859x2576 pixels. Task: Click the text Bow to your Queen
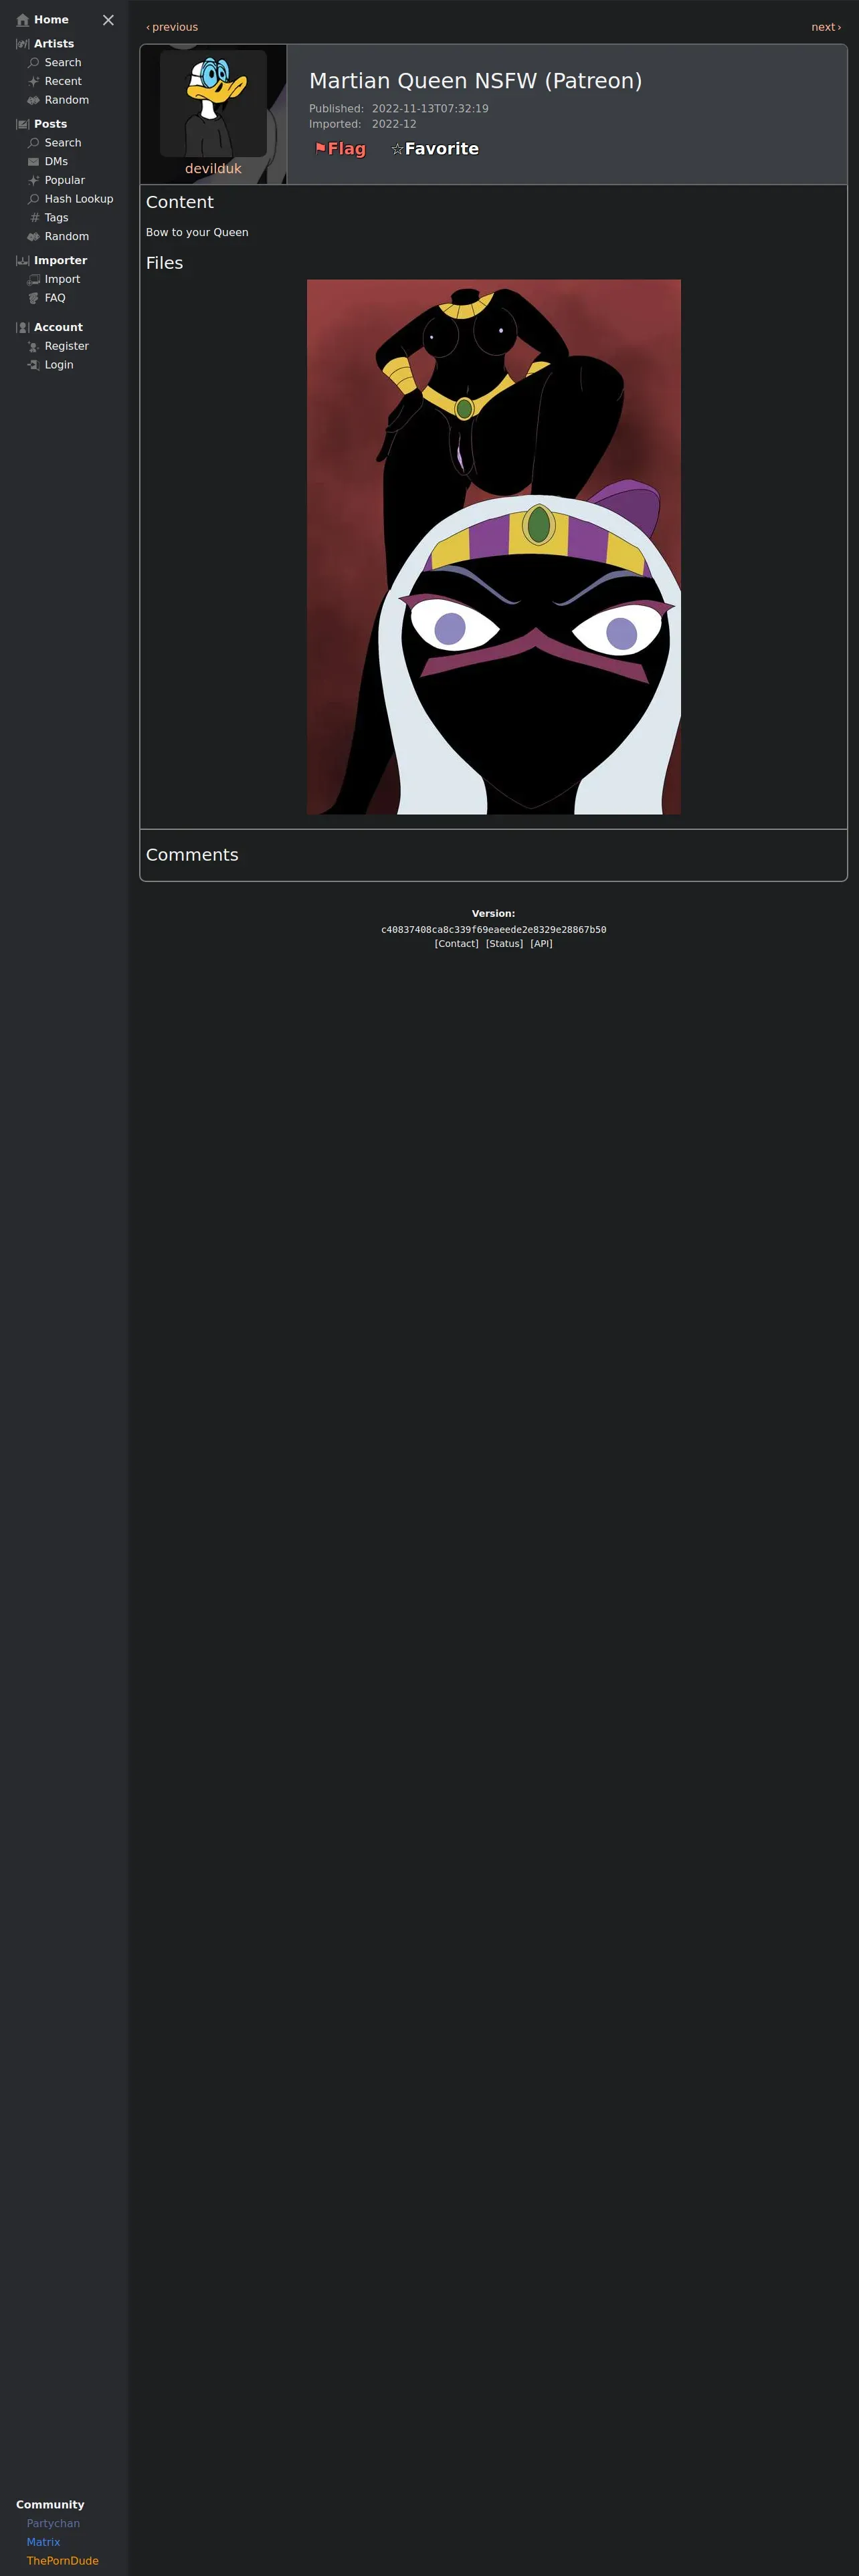click(x=197, y=233)
